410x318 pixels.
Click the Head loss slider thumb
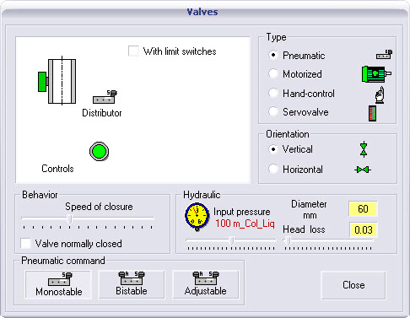point(288,240)
